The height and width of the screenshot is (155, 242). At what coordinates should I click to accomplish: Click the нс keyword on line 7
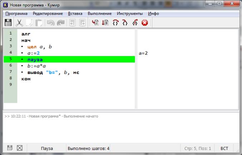click(x=76, y=72)
